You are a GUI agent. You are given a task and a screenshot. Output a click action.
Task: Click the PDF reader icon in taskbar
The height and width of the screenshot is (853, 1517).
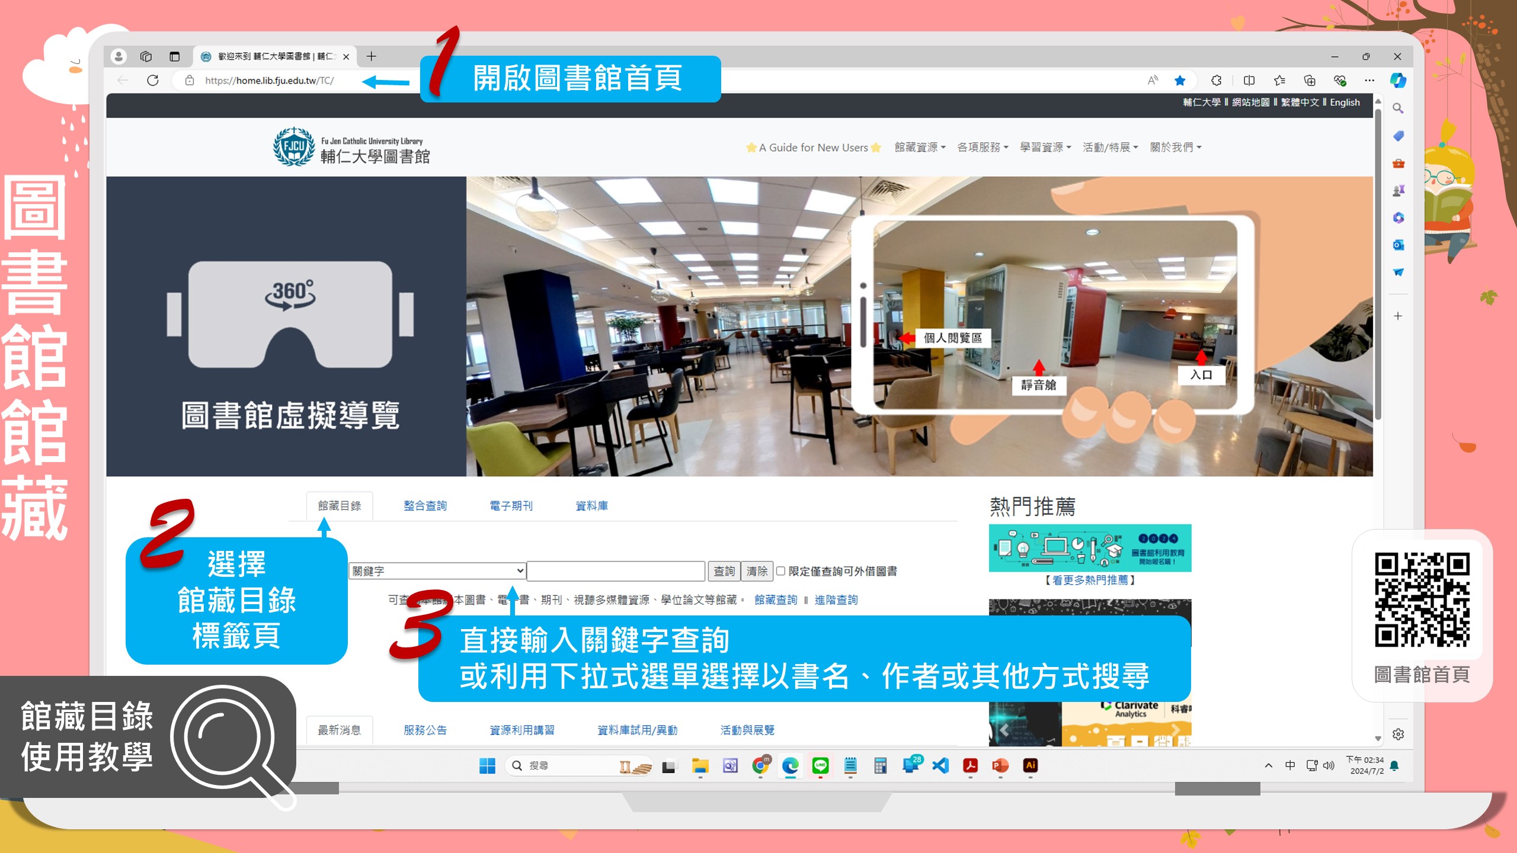(969, 765)
